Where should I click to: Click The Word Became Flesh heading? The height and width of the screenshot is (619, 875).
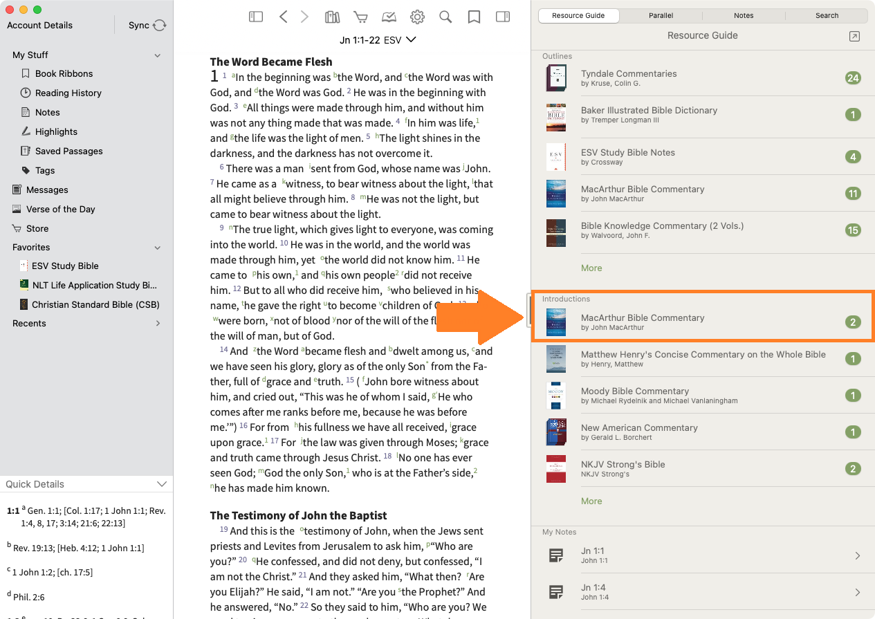pyautogui.click(x=271, y=62)
